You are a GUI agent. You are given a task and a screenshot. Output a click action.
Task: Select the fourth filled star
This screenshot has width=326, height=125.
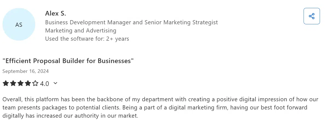click(x=28, y=84)
